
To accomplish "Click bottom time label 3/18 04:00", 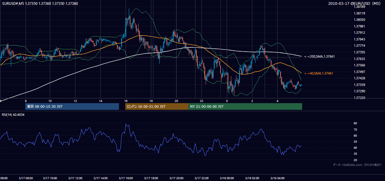I will point(277,178).
